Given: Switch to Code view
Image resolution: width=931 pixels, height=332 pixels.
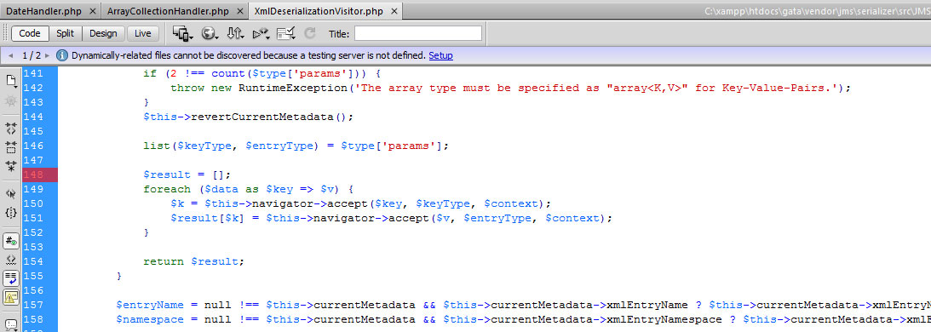Looking at the screenshot, I should (30, 34).
